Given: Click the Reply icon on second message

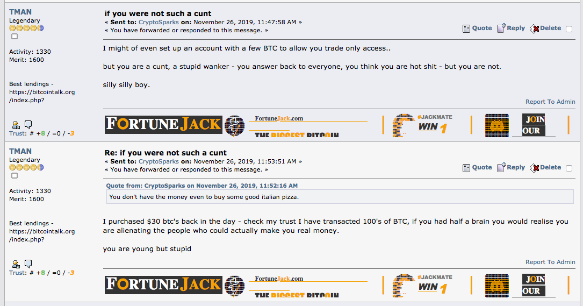Looking at the screenshot, I should 501,167.
